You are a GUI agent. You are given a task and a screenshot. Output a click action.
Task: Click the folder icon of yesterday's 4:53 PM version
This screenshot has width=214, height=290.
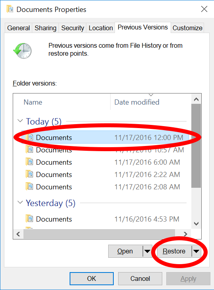tap(29, 219)
